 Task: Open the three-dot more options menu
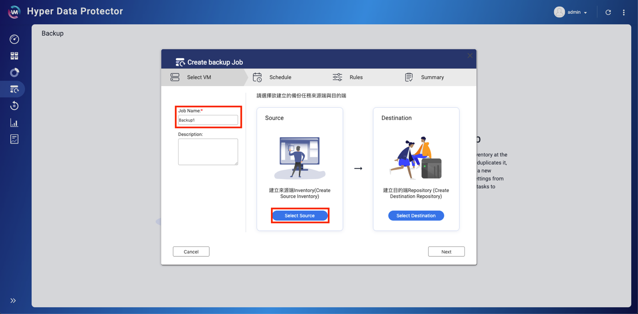(x=624, y=12)
